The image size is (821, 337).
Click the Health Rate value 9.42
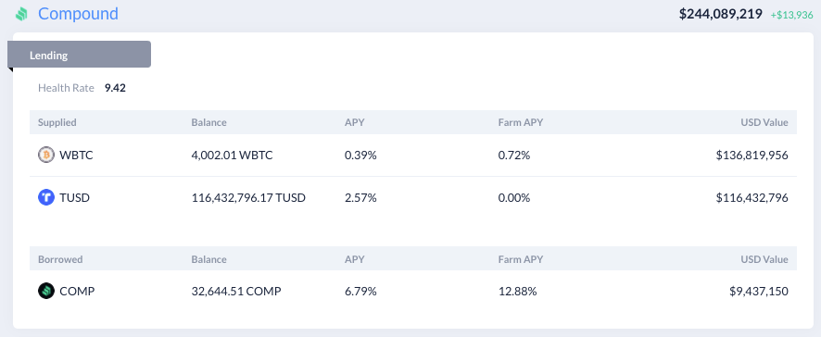115,88
